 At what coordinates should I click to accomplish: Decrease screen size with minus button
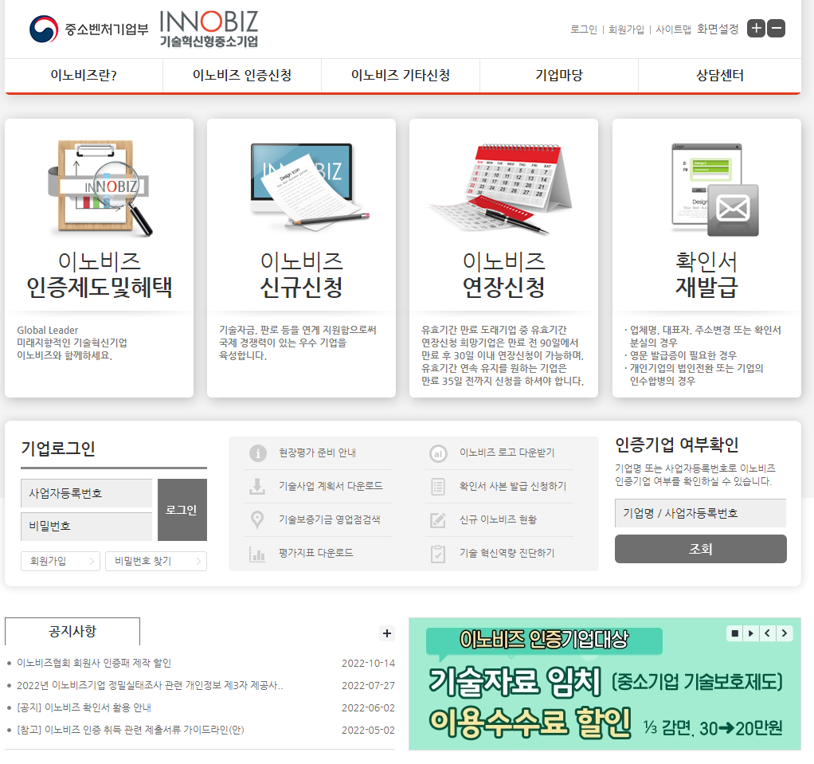click(x=776, y=28)
